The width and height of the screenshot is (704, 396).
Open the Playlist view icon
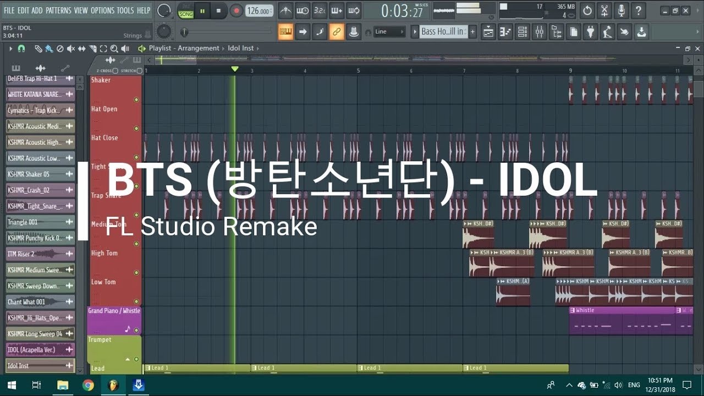[x=488, y=32]
